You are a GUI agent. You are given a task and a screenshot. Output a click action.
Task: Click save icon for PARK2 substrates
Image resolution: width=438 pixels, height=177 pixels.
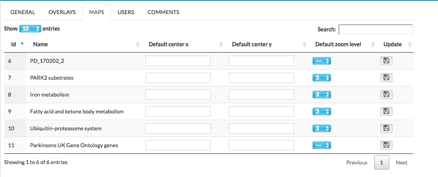click(386, 78)
